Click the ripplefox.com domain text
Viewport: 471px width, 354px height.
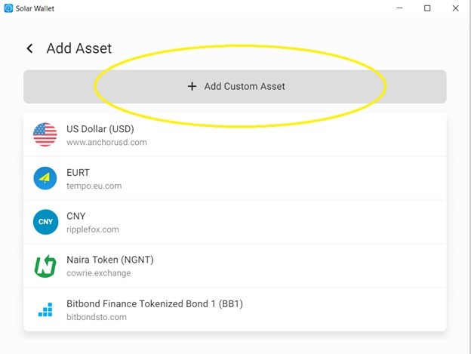93,229
